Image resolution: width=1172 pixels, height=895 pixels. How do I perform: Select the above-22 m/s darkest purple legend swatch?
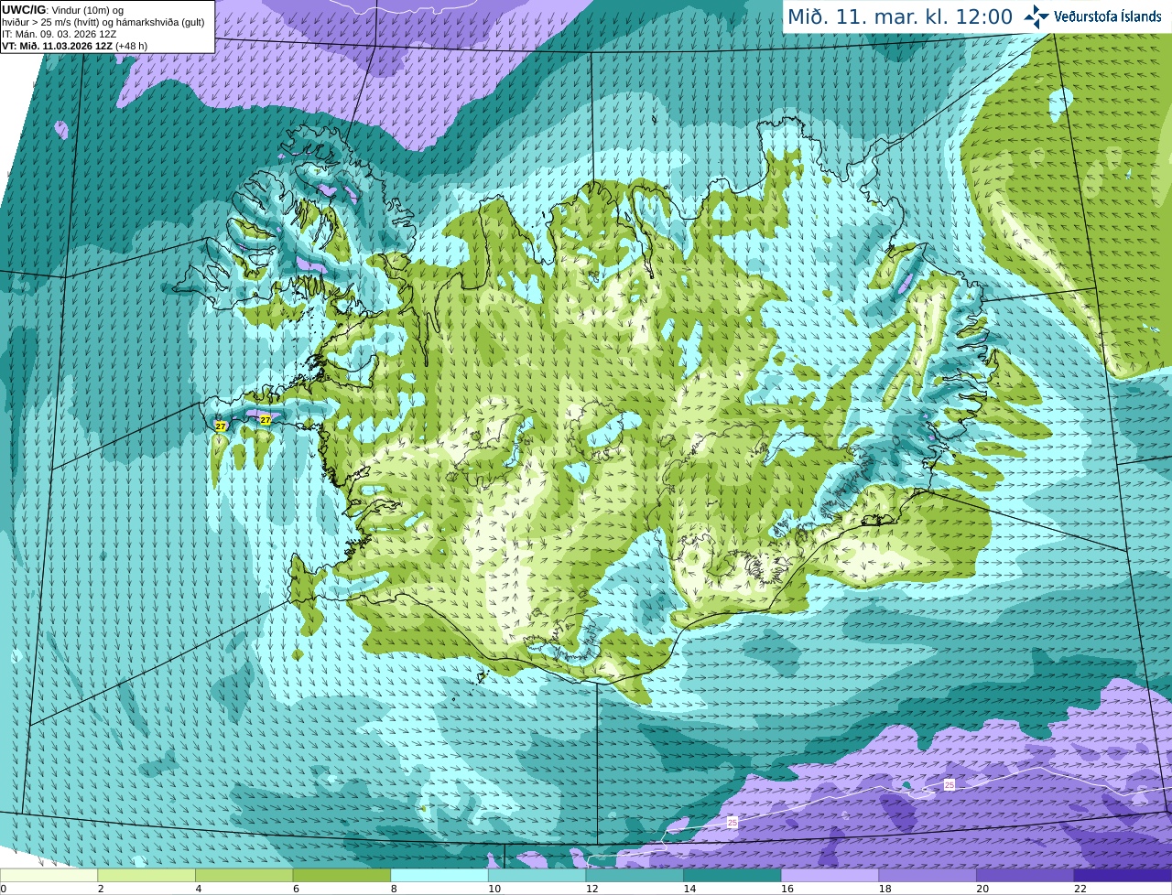(x=1123, y=876)
